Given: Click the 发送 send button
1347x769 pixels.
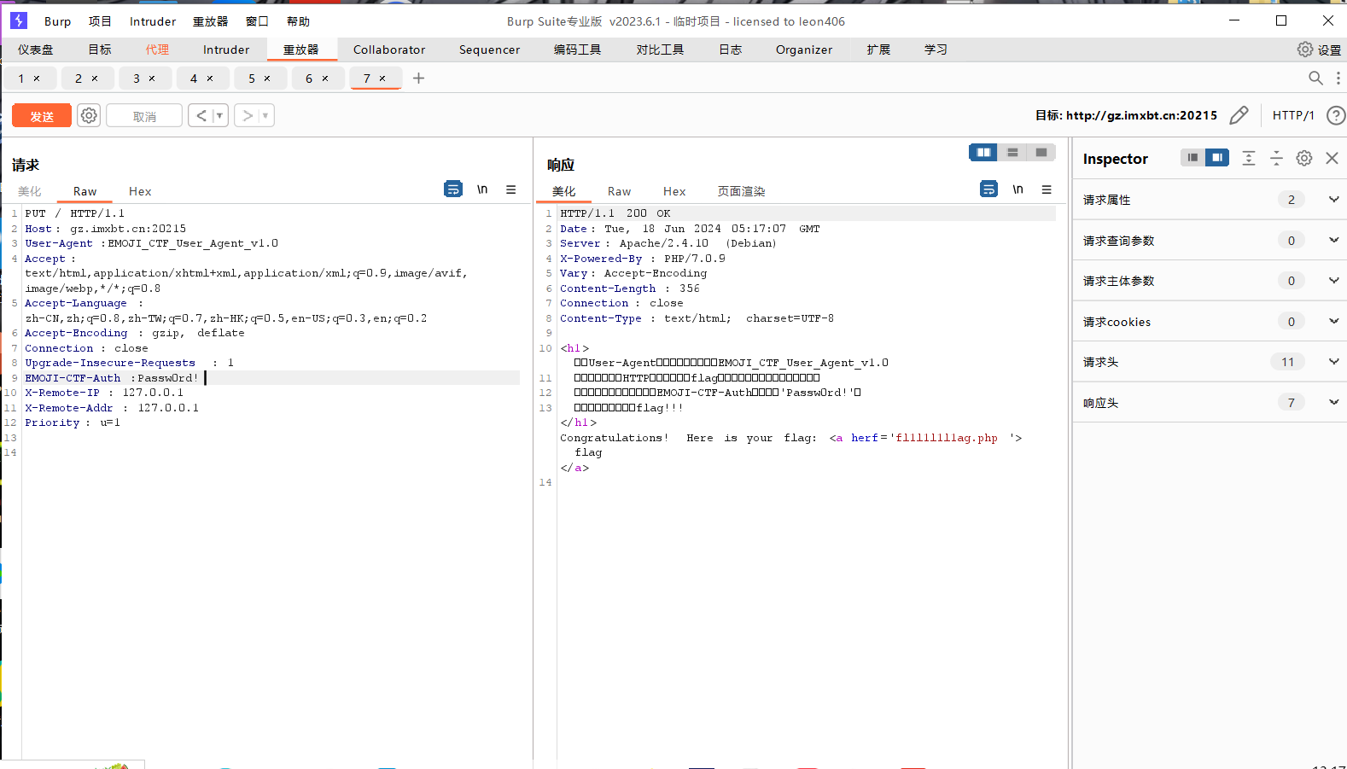Looking at the screenshot, I should (x=42, y=116).
